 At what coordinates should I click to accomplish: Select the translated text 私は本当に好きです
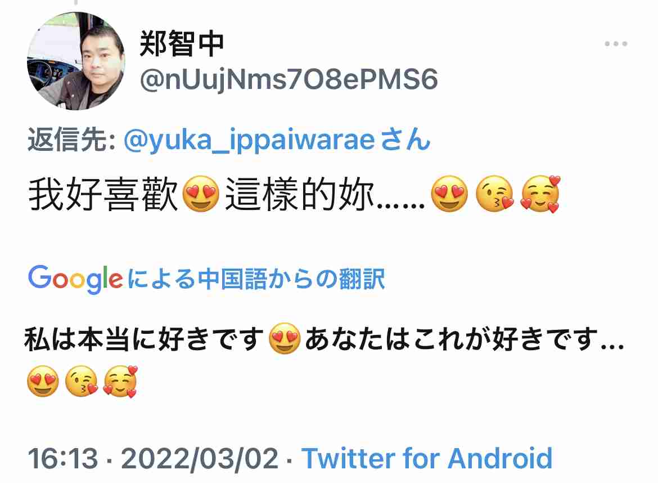(143, 339)
